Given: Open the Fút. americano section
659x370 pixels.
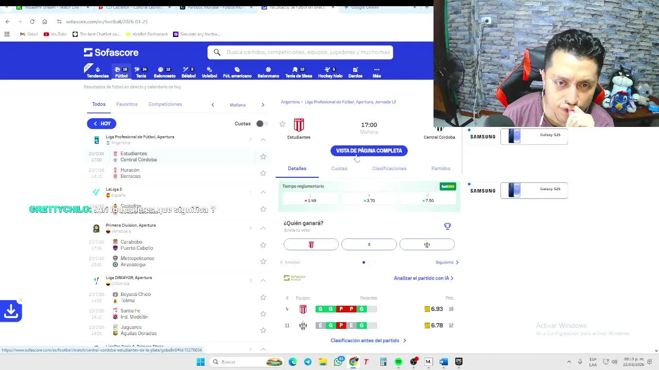Looking at the screenshot, I should (237, 72).
